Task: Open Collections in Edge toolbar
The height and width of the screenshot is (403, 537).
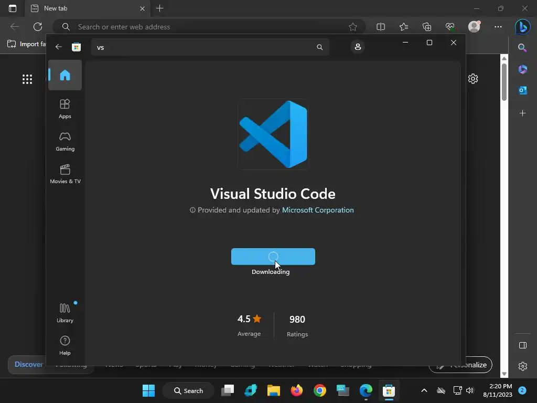Action: pos(427,27)
